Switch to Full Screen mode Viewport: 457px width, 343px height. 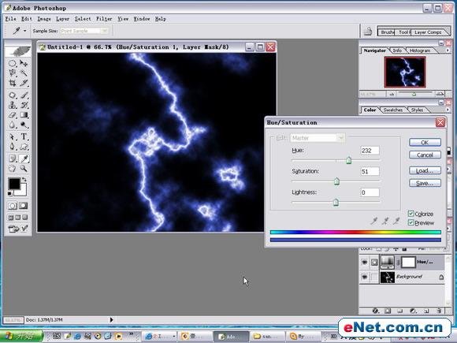tap(25, 218)
